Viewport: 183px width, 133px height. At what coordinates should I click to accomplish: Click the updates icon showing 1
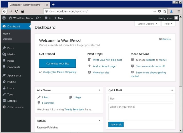[39, 18]
